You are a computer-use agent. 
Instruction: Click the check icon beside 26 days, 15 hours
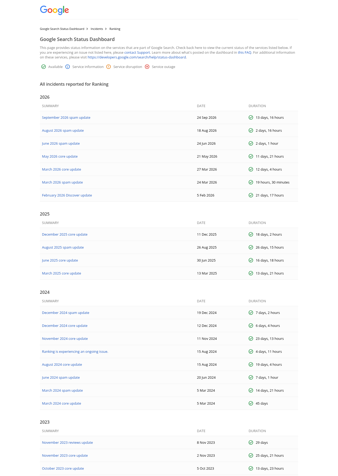click(x=251, y=247)
